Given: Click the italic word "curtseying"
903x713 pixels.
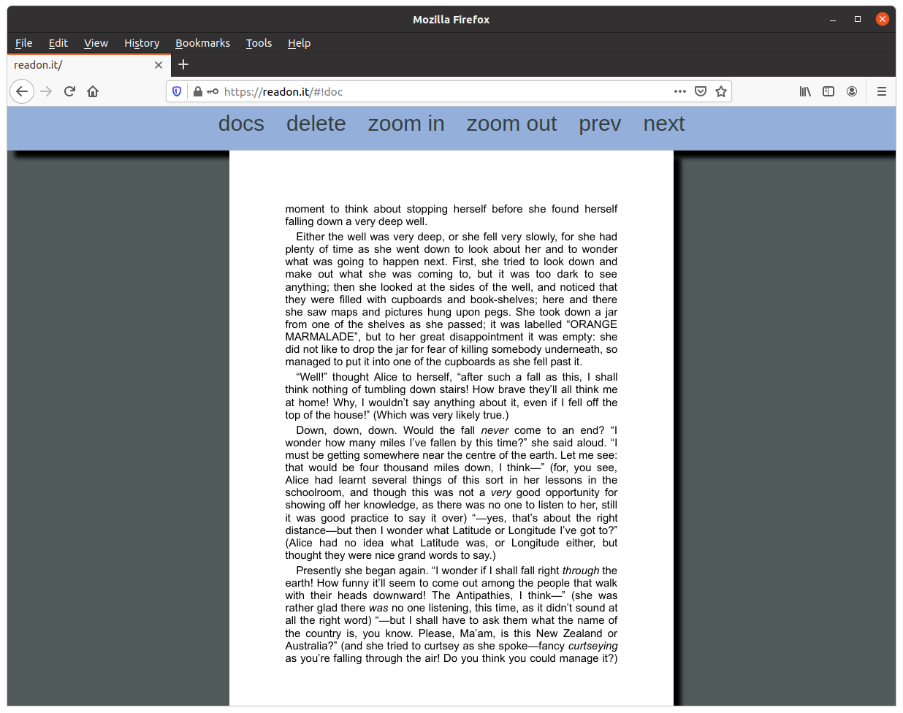Looking at the screenshot, I should coord(593,646).
